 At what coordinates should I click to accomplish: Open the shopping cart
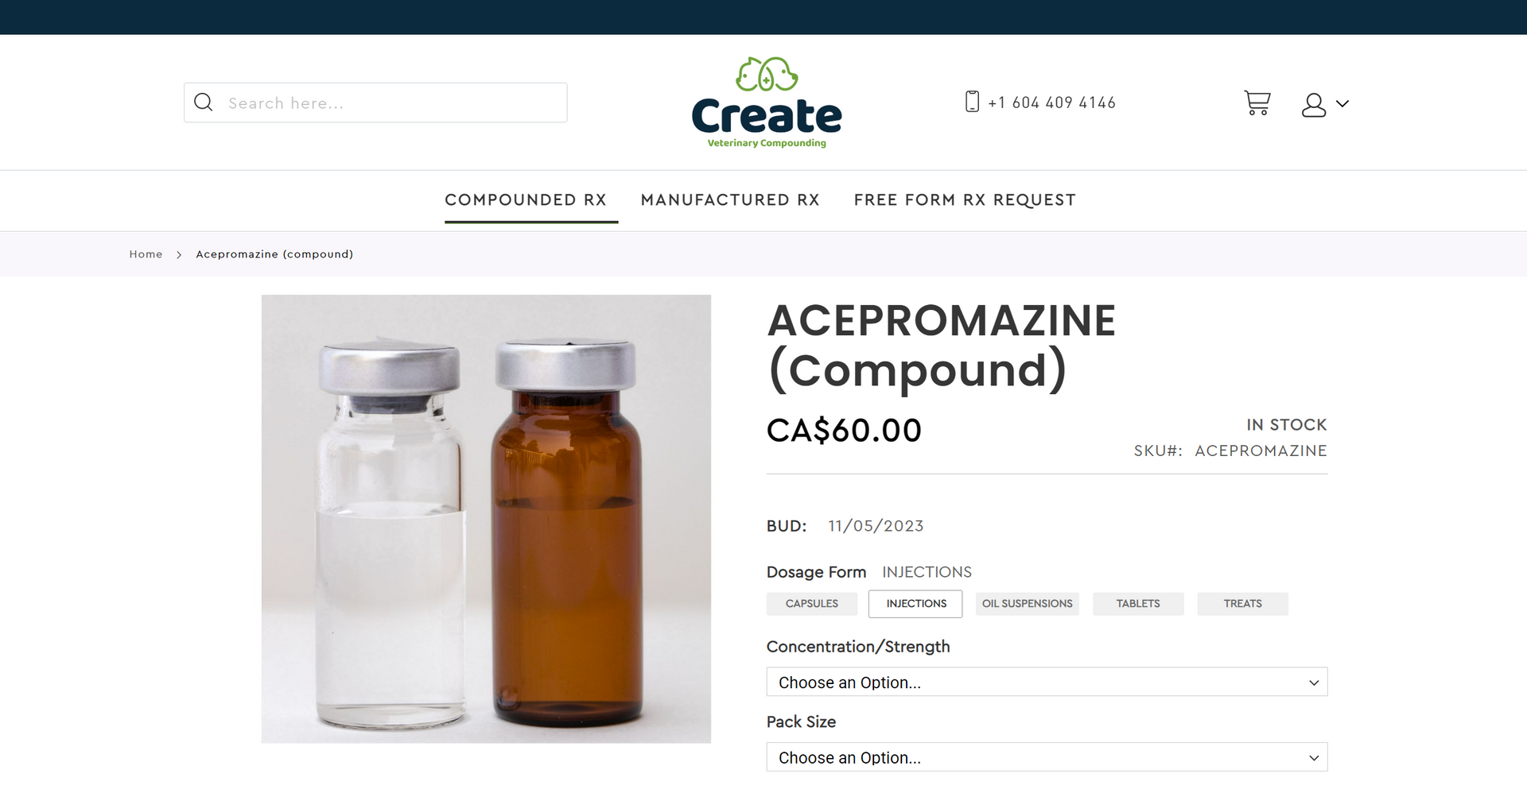pos(1257,103)
